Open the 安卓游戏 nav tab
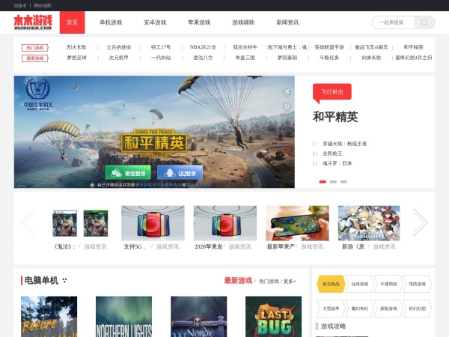The height and width of the screenshot is (337, 449). (155, 22)
